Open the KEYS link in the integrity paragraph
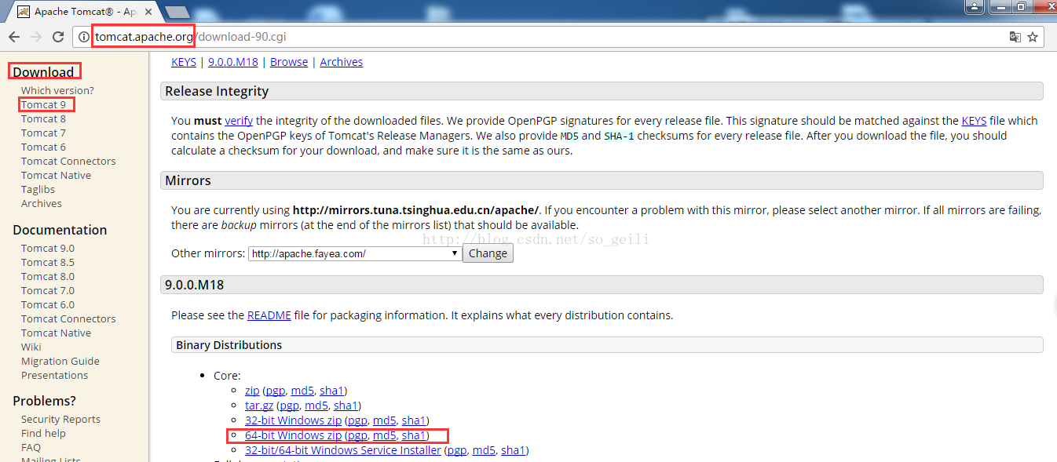The height and width of the screenshot is (462, 1057). pyautogui.click(x=974, y=121)
